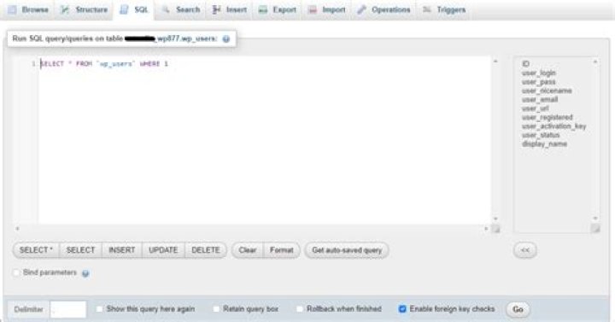Click query editor scroll right arrow

pyautogui.click(x=486, y=228)
